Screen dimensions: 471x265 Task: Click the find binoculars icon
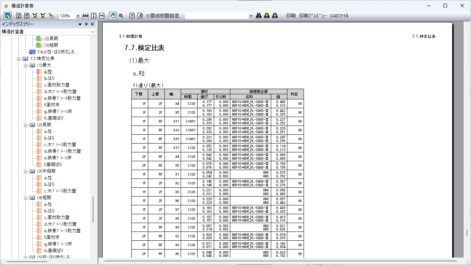(x=259, y=16)
